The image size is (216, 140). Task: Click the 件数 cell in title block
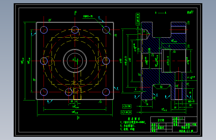(x=175, y=121)
